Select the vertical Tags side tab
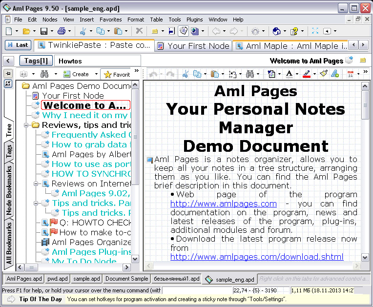373x307 pixels. (9, 151)
